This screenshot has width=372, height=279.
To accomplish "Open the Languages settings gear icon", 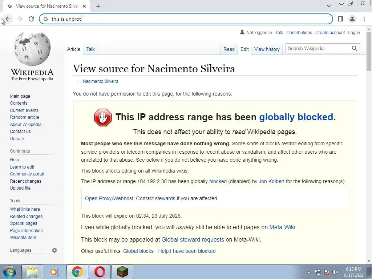I will (54, 250).
